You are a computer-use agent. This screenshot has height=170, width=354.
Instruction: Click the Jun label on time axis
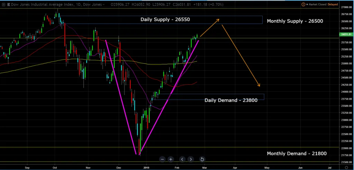[300, 168]
